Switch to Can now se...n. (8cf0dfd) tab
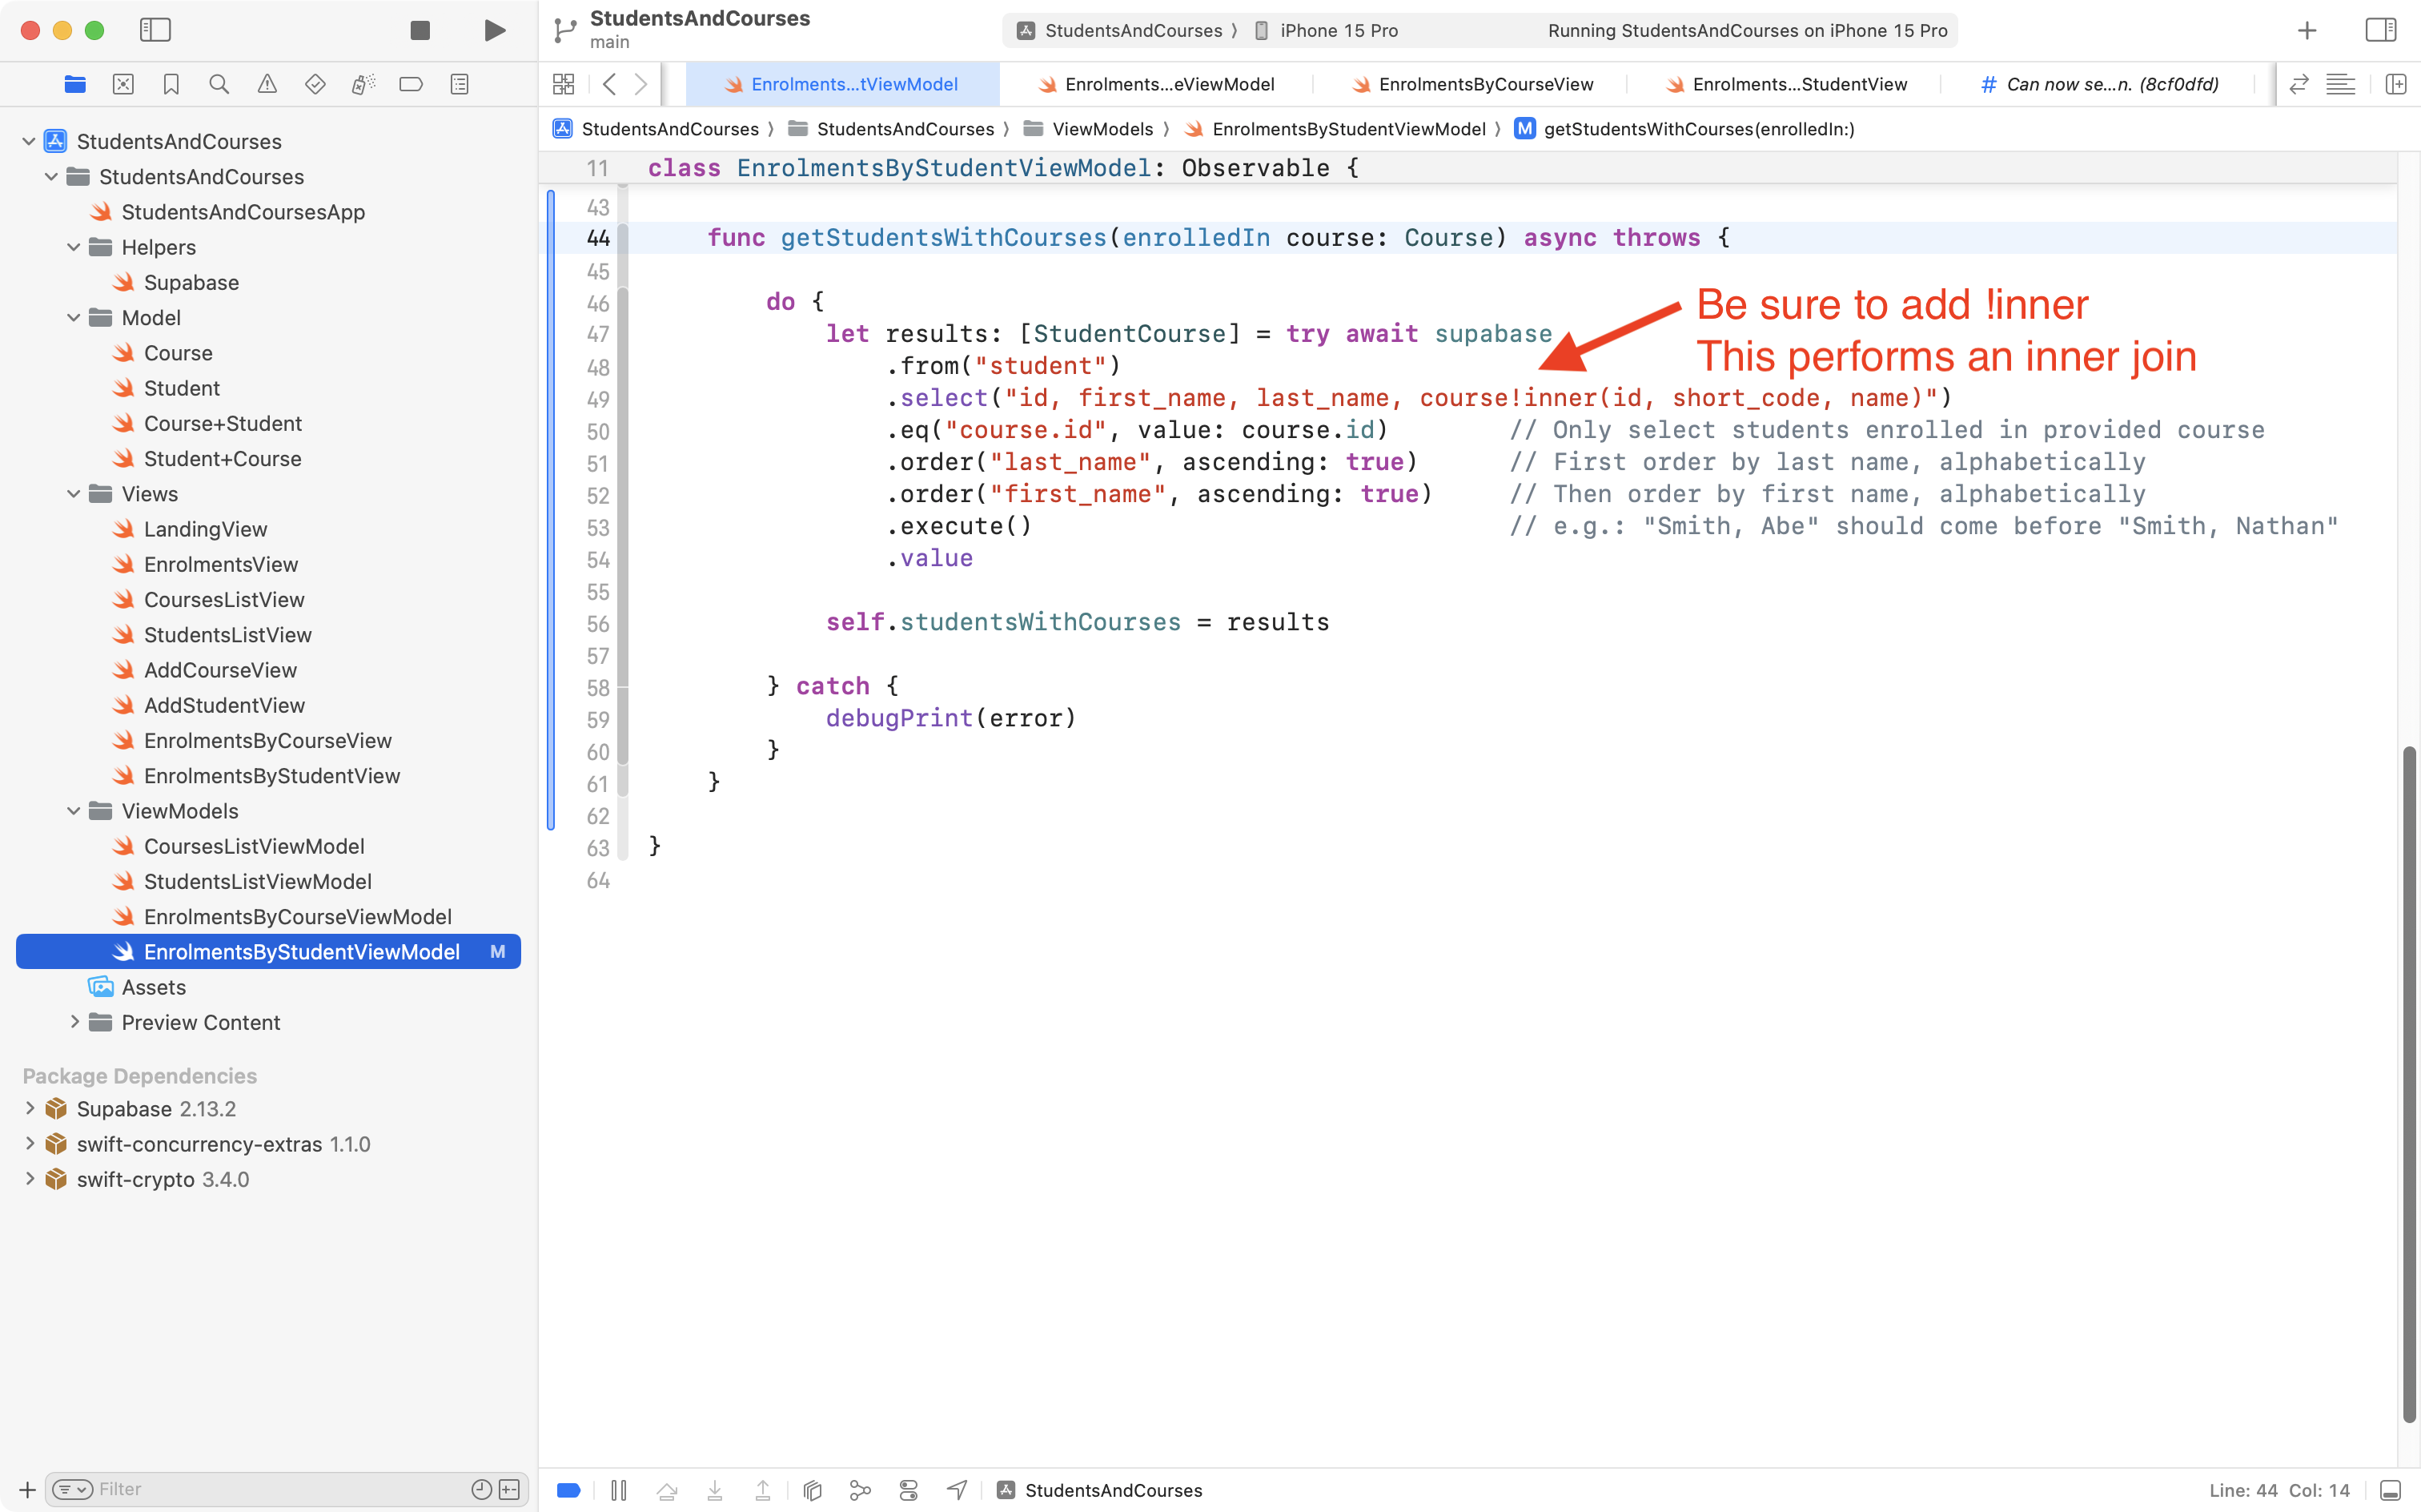Screen dimensions: 2421x1512 [x=2110, y=84]
